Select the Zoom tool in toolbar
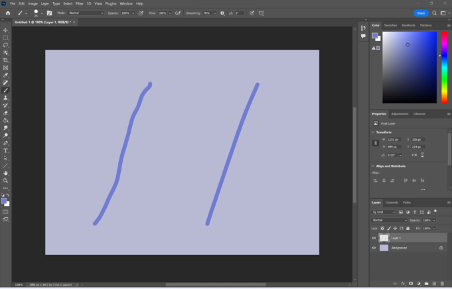 (5, 180)
